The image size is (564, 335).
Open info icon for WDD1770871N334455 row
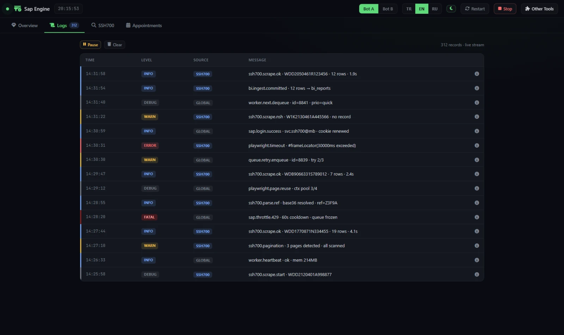[x=477, y=232]
